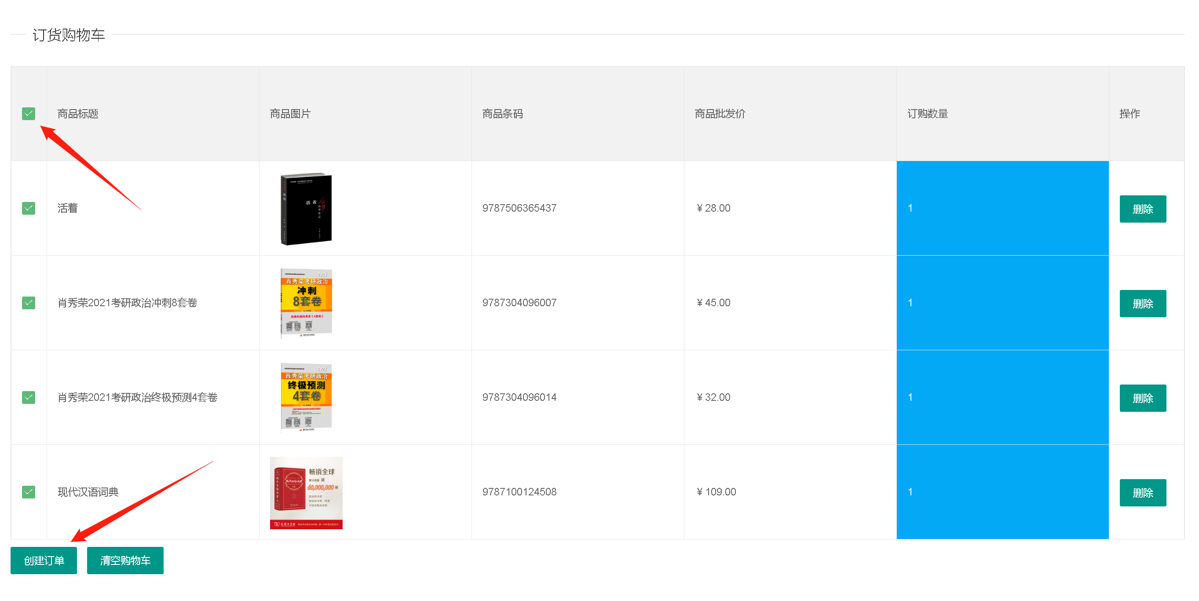Open the 现代汉语词典 red cover image
The image size is (1199, 601).
306,492
